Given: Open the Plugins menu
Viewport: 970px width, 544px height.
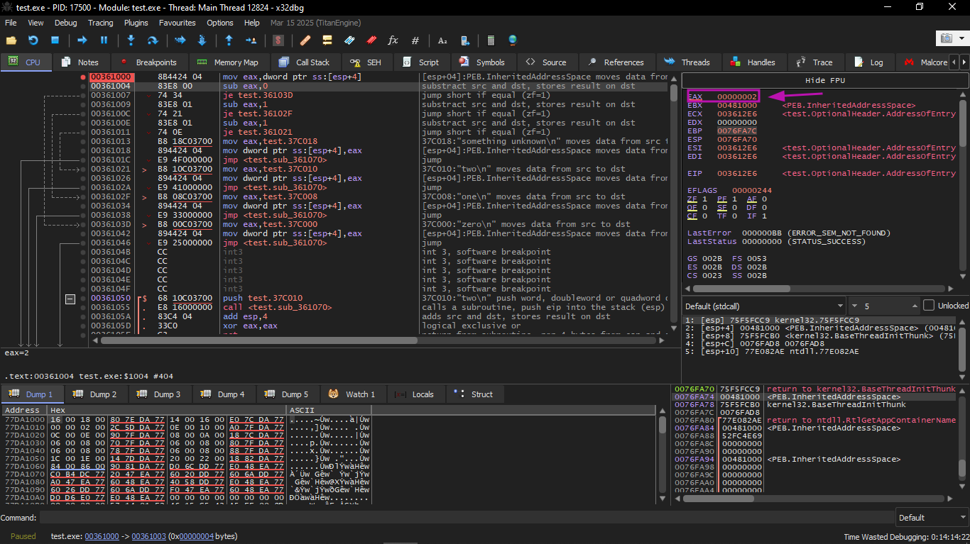Looking at the screenshot, I should pos(136,23).
